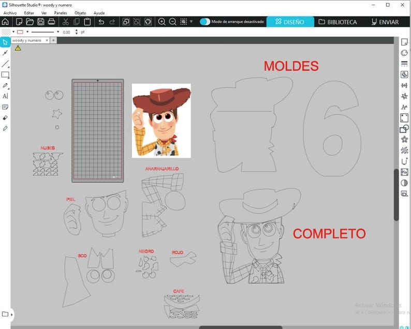Screen dimensions: 411x329
Task: Expand the fill color dropdown arrow
Action: (x=13, y=32)
